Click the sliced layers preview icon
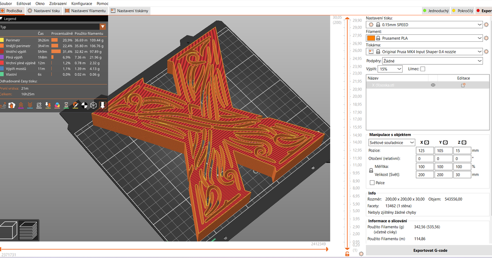Image resolution: width=492 pixels, height=258 pixels. tap(29, 230)
